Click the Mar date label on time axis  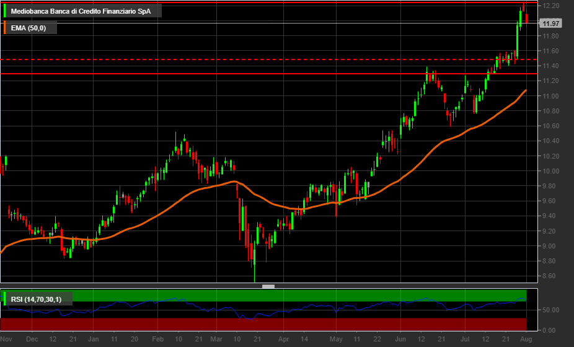216,339
